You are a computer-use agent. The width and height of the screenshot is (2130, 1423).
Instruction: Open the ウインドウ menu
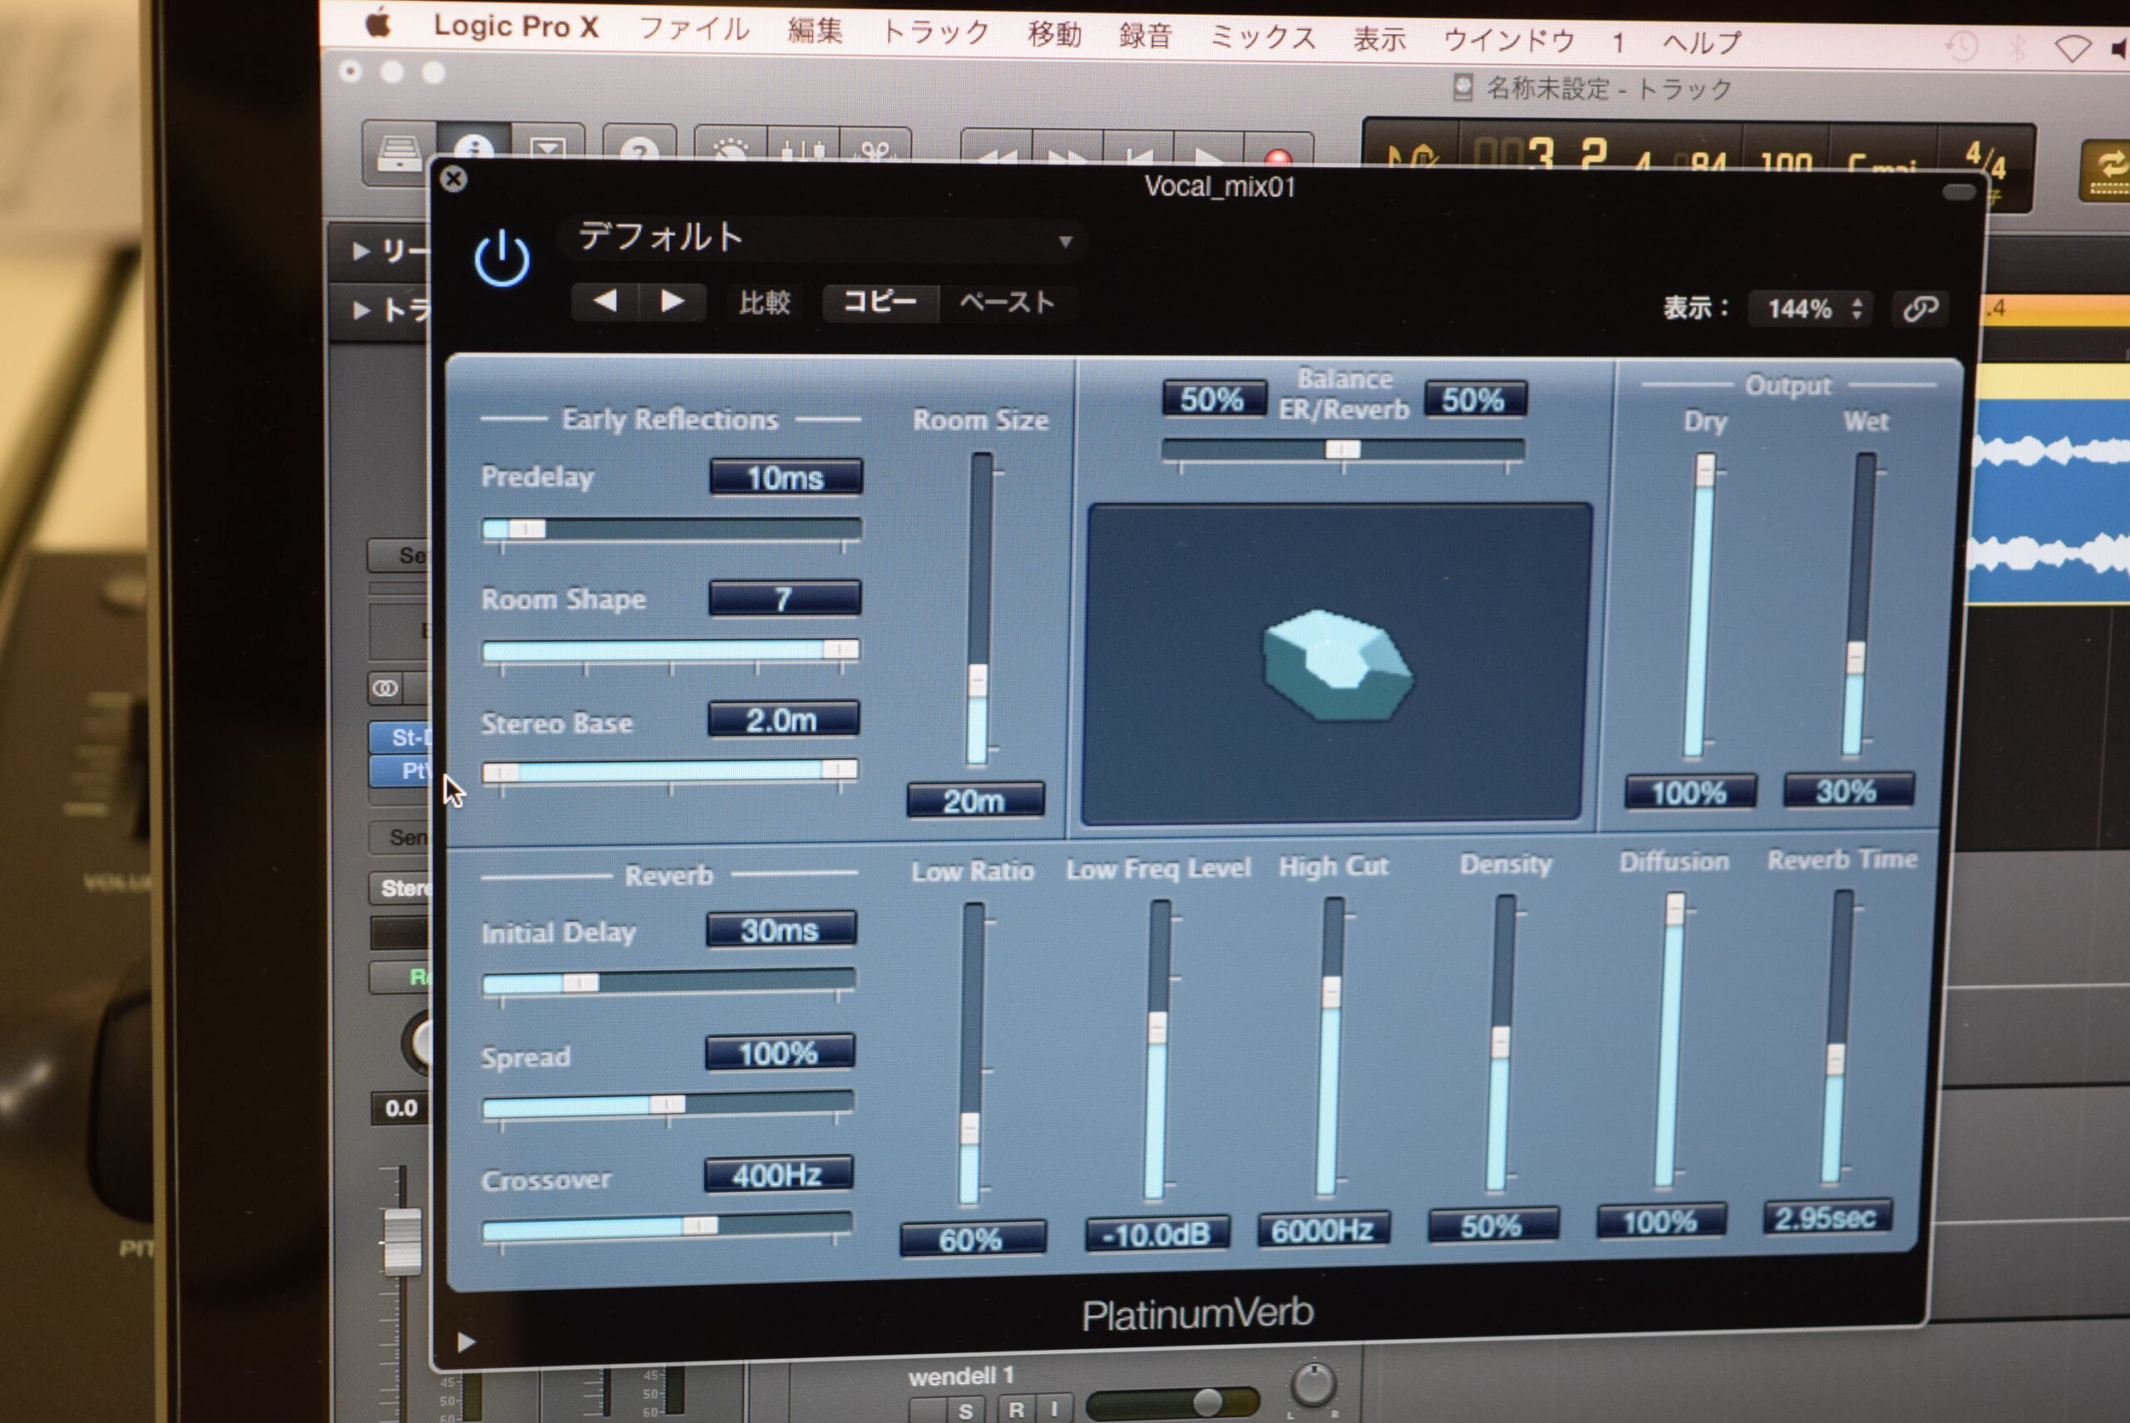tap(1509, 39)
